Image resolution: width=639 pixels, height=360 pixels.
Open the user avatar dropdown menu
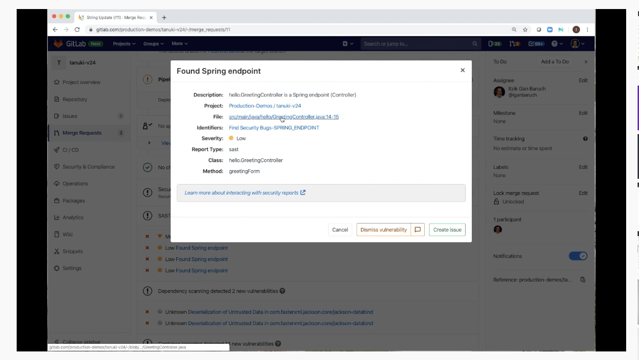pyautogui.click(x=577, y=44)
